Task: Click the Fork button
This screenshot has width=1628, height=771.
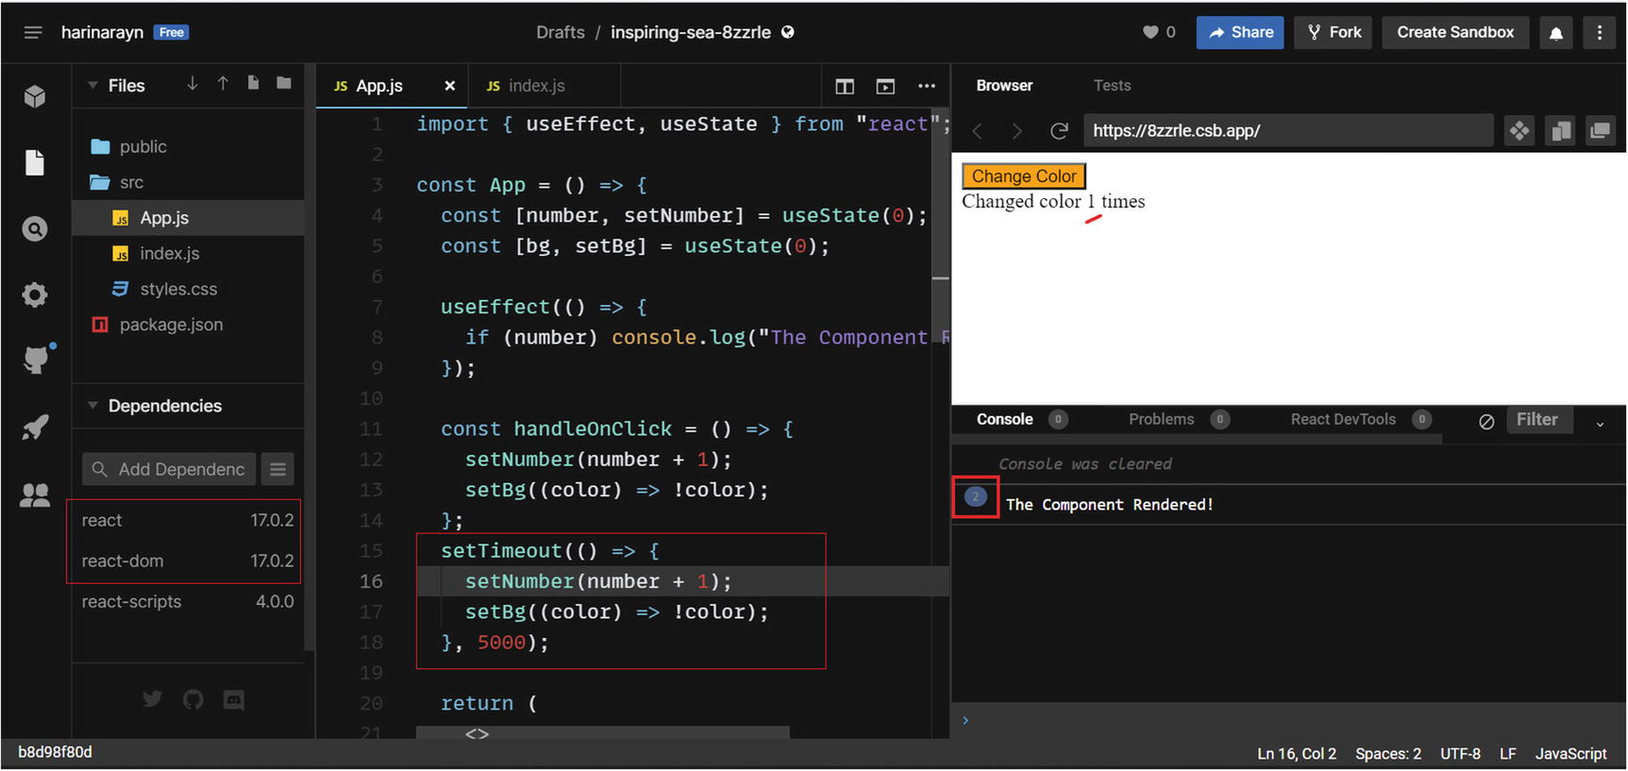Action: click(1334, 32)
